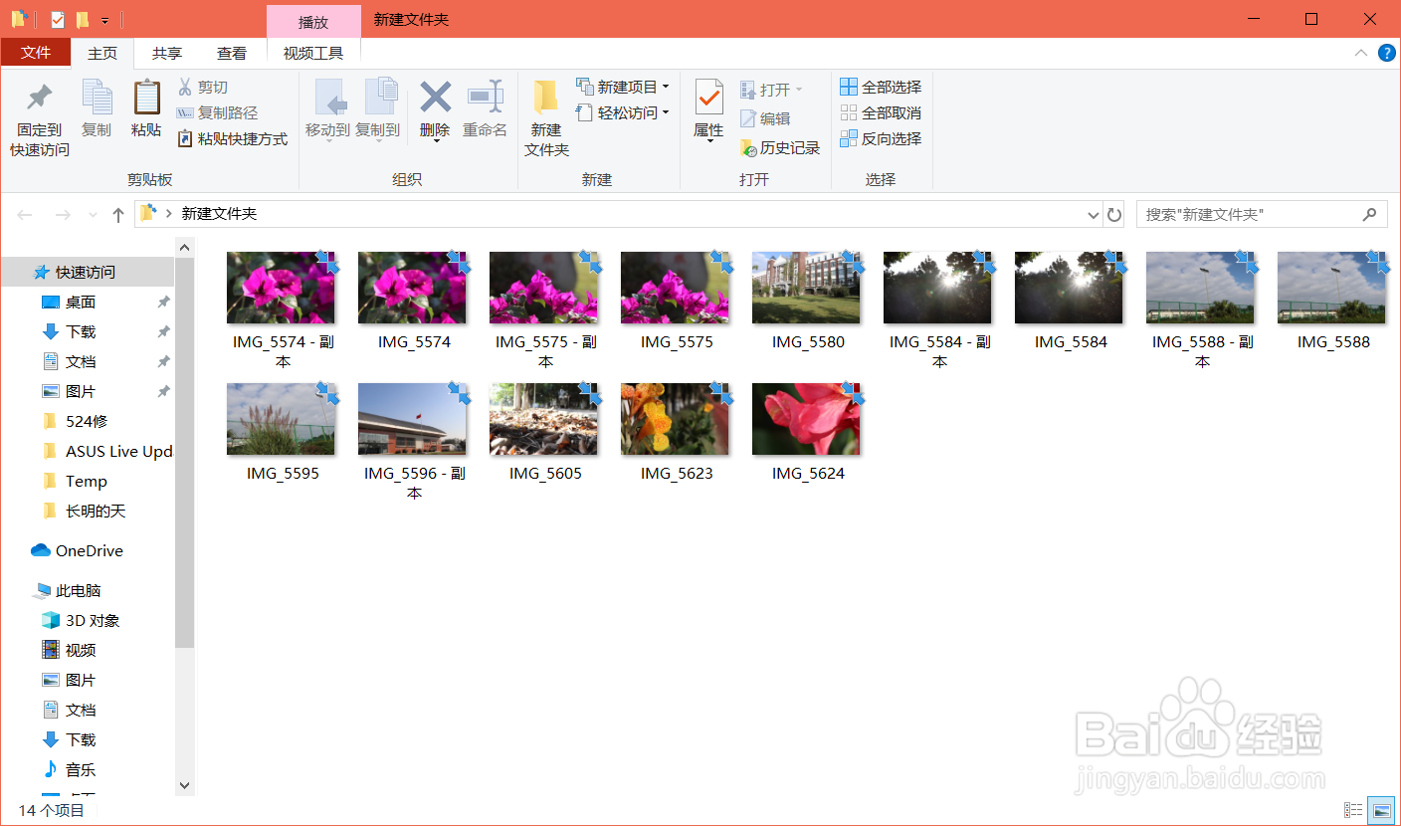Click Move to (移动到) button

[327, 108]
